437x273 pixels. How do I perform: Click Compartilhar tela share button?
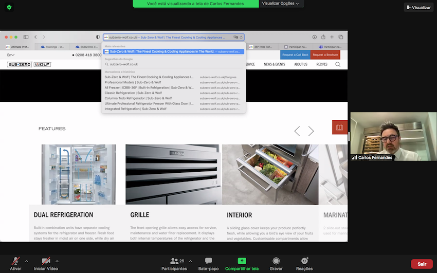click(242, 264)
